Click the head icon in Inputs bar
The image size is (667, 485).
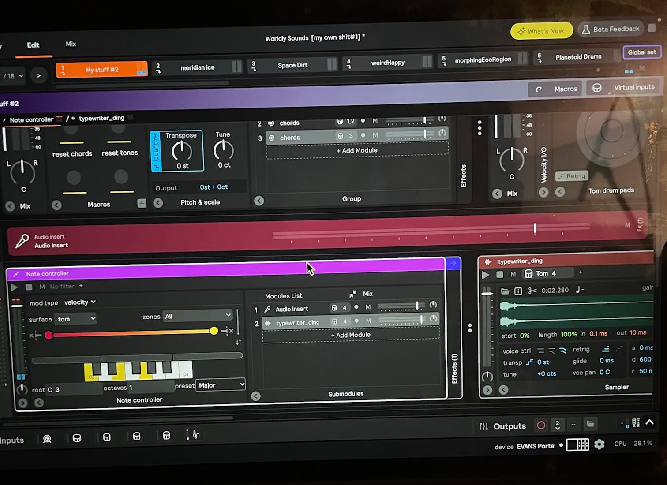click(x=47, y=439)
